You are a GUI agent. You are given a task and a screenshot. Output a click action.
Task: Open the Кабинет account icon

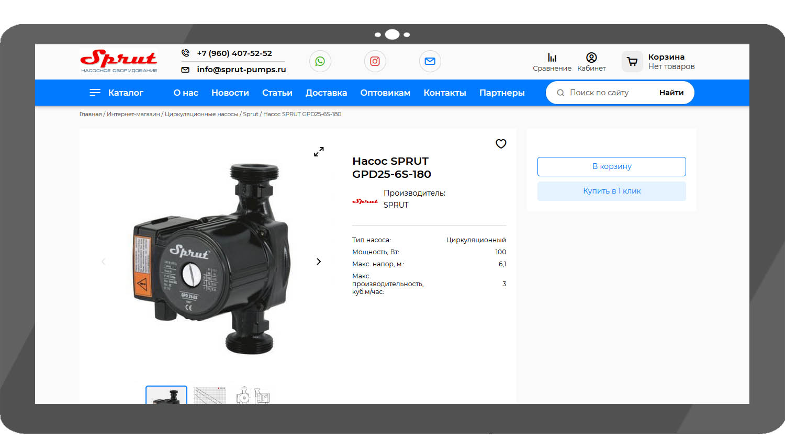click(591, 58)
